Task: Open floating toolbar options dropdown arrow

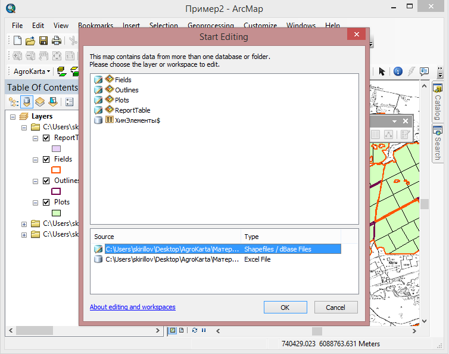Action: pos(394,121)
